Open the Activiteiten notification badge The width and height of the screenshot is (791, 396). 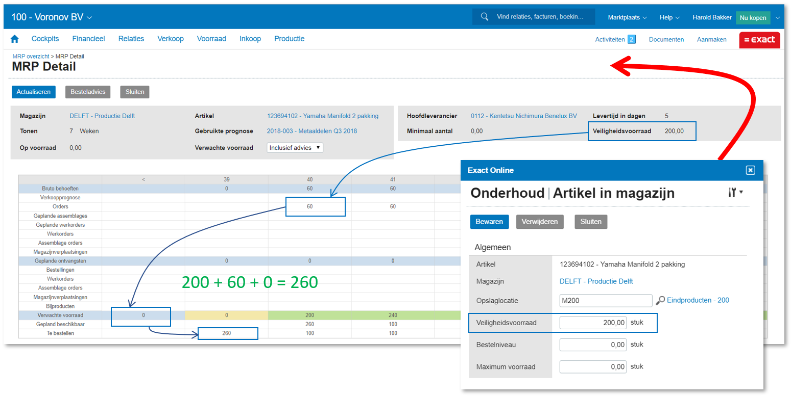631,39
